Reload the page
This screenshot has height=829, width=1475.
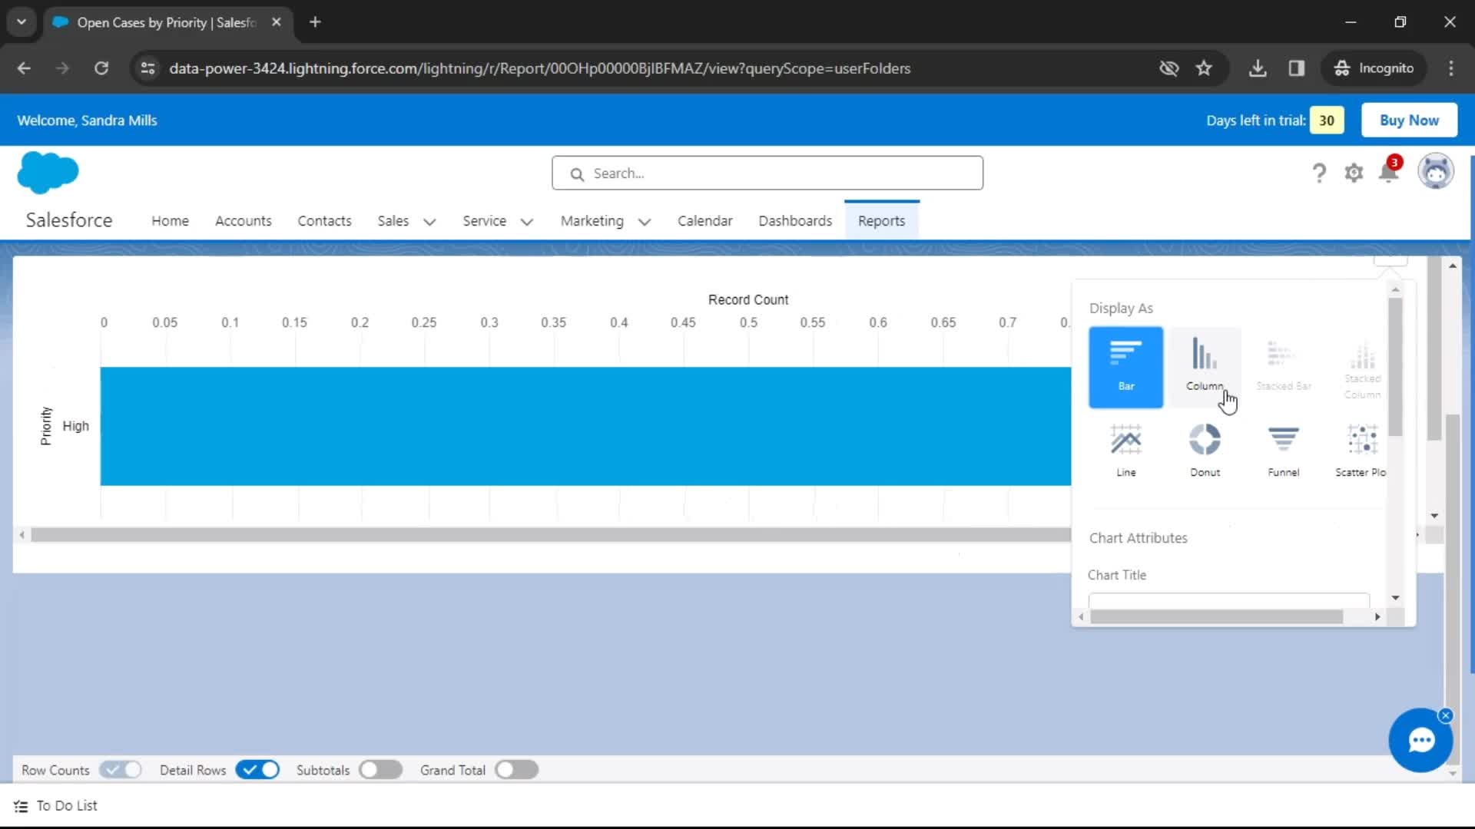point(101,68)
